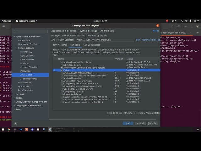201x151 pixels.
Task: Select Keymap in the settings sidebar
Action: pos(20,94)
